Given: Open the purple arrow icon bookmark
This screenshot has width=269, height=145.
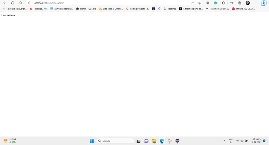Looking at the screenshot, I should click(x=159, y=9).
